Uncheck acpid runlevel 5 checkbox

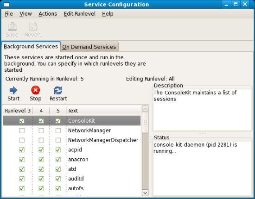click(x=58, y=150)
